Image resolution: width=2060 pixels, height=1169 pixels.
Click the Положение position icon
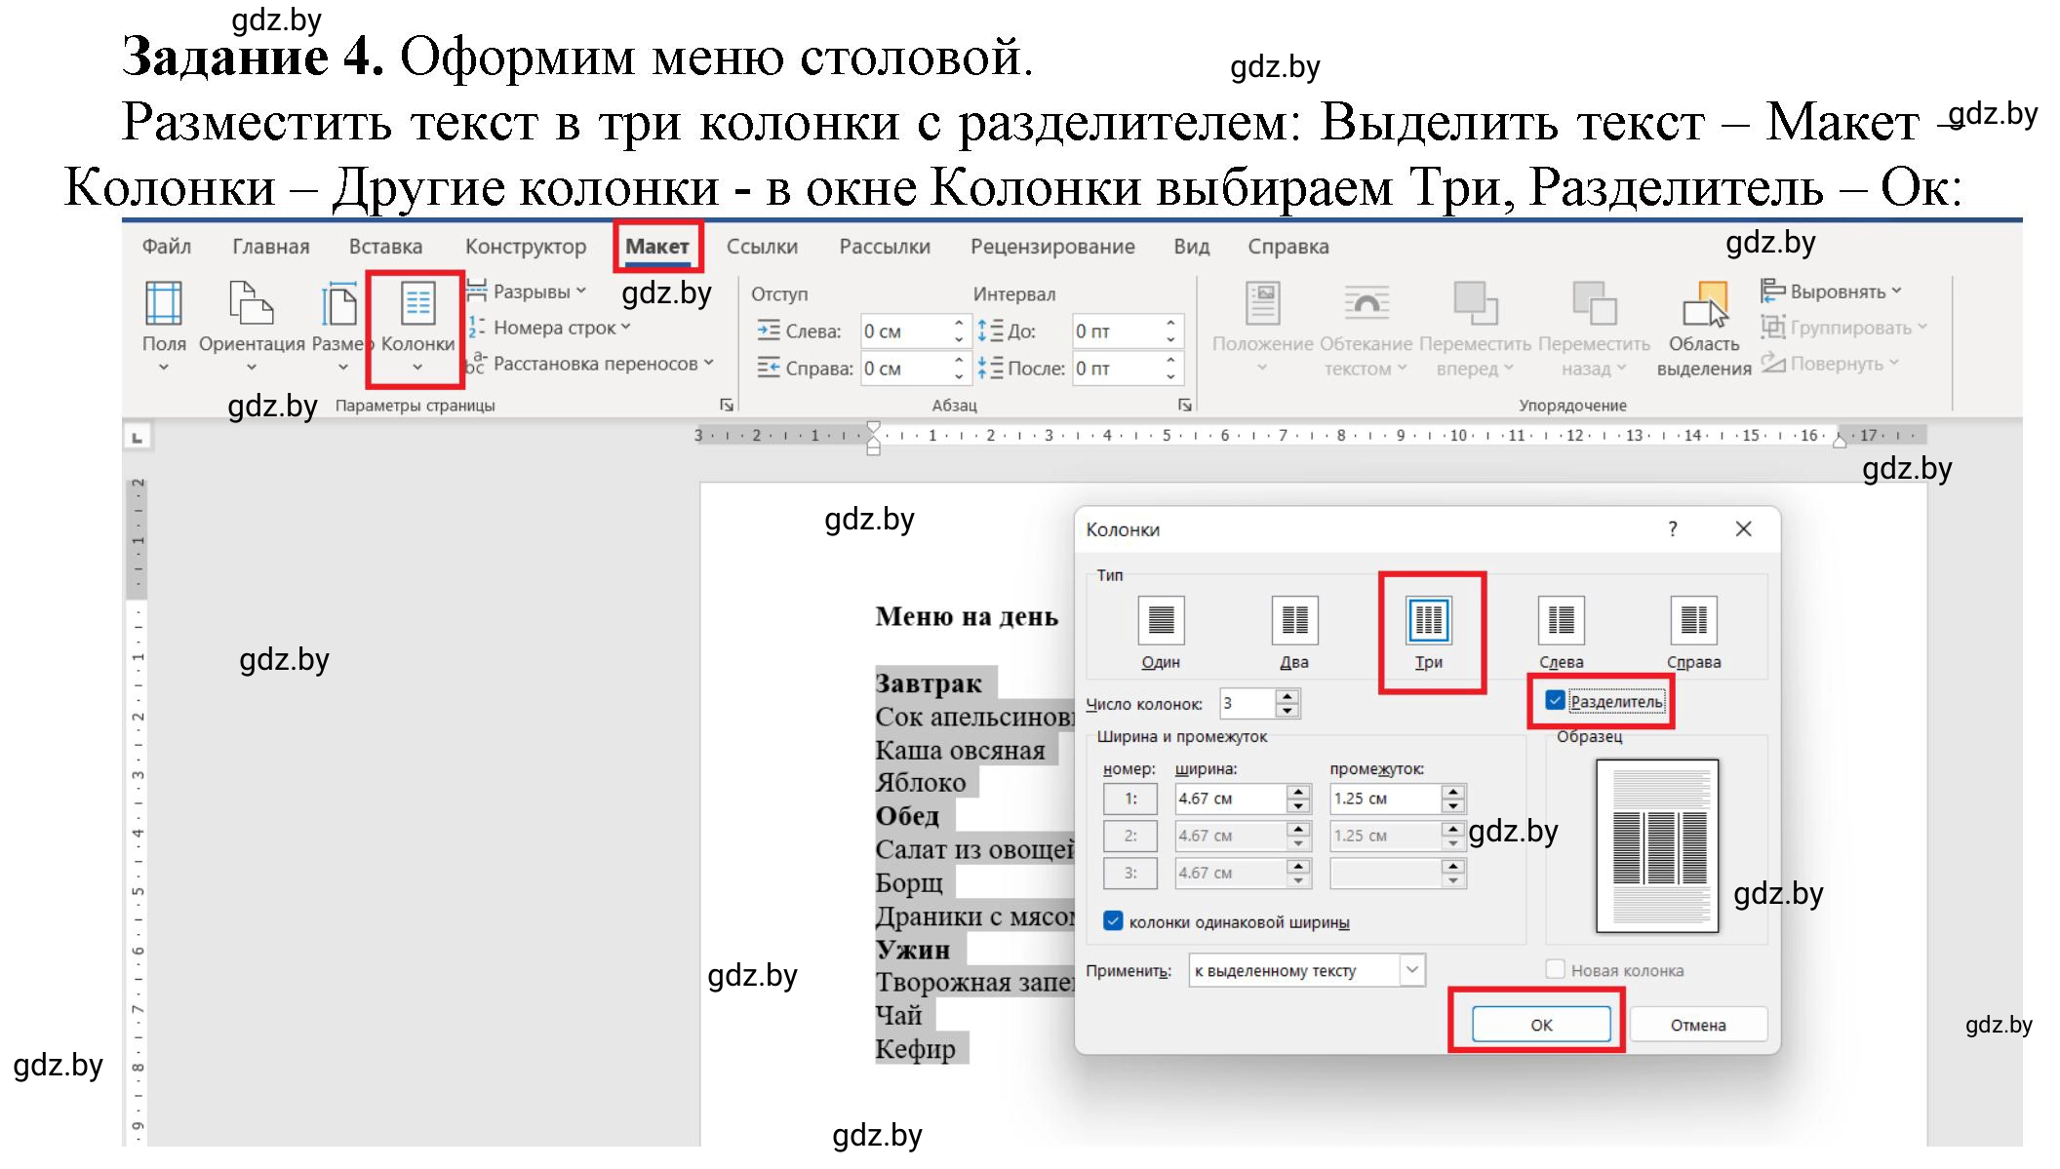click(x=1263, y=304)
